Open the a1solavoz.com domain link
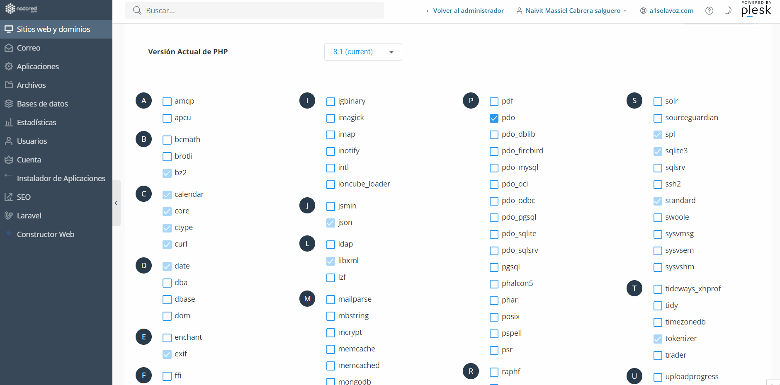This screenshot has height=385, width=780. click(x=671, y=11)
